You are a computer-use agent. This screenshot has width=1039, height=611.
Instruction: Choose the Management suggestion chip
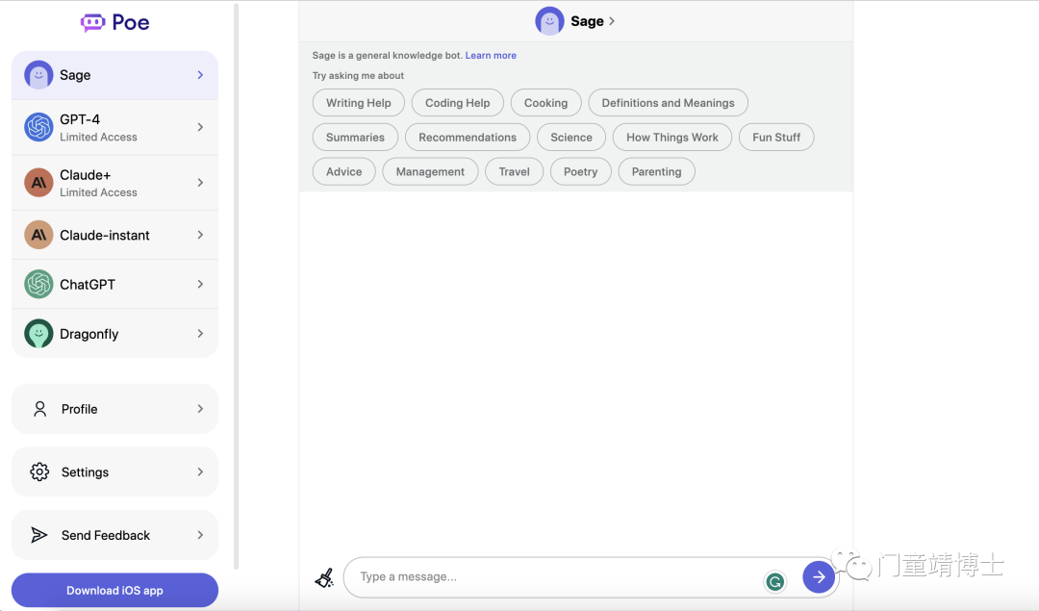tap(430, 171)
